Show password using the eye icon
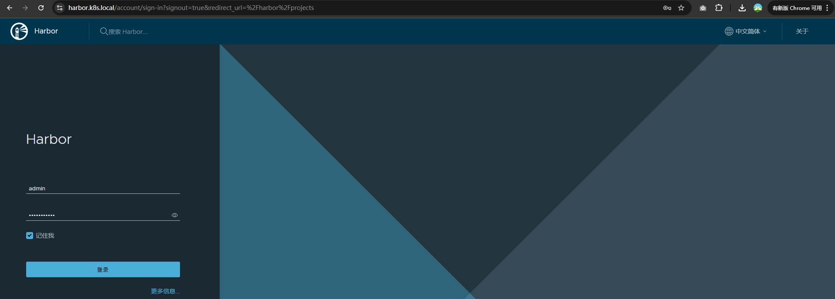The image size is (835, 299). pyautogui.click(x=175, y=215)
